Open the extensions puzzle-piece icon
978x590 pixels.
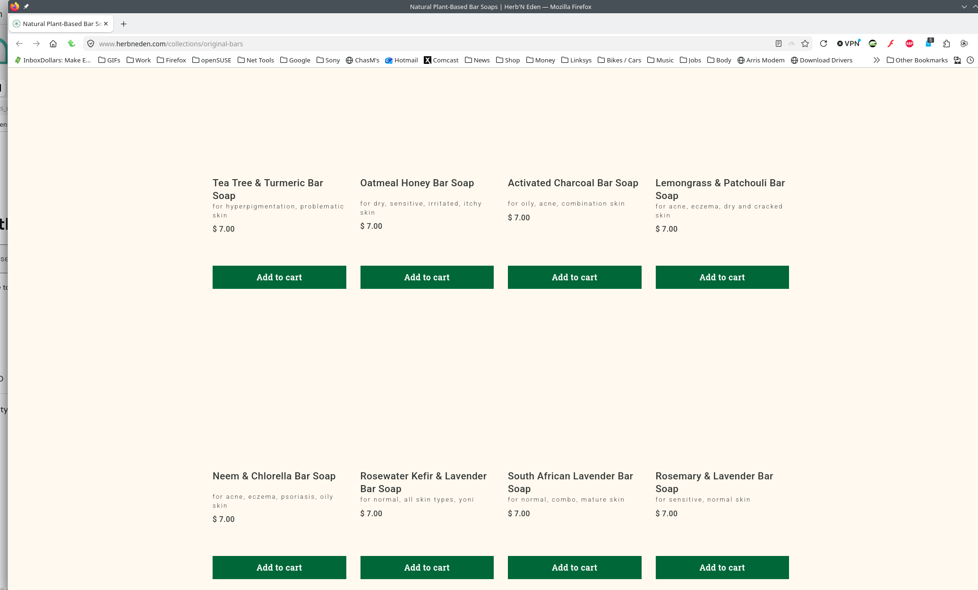(x=946, y=43)
